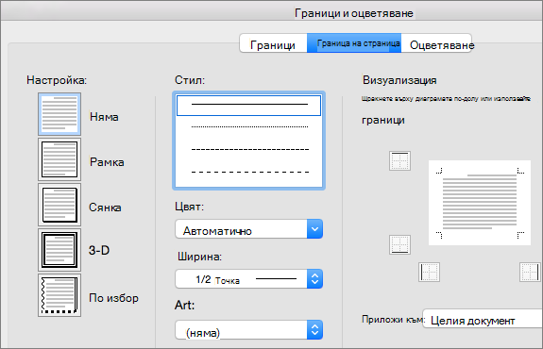Image resolution: width=543 pixels, height=349 pixels.
Task: Switch to the Граници tab
Action: coord(273,43)
